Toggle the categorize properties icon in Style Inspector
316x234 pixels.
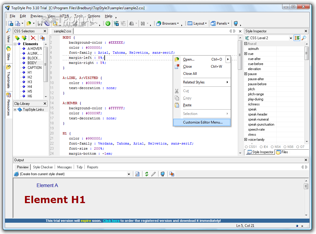(x=297, y=38)
